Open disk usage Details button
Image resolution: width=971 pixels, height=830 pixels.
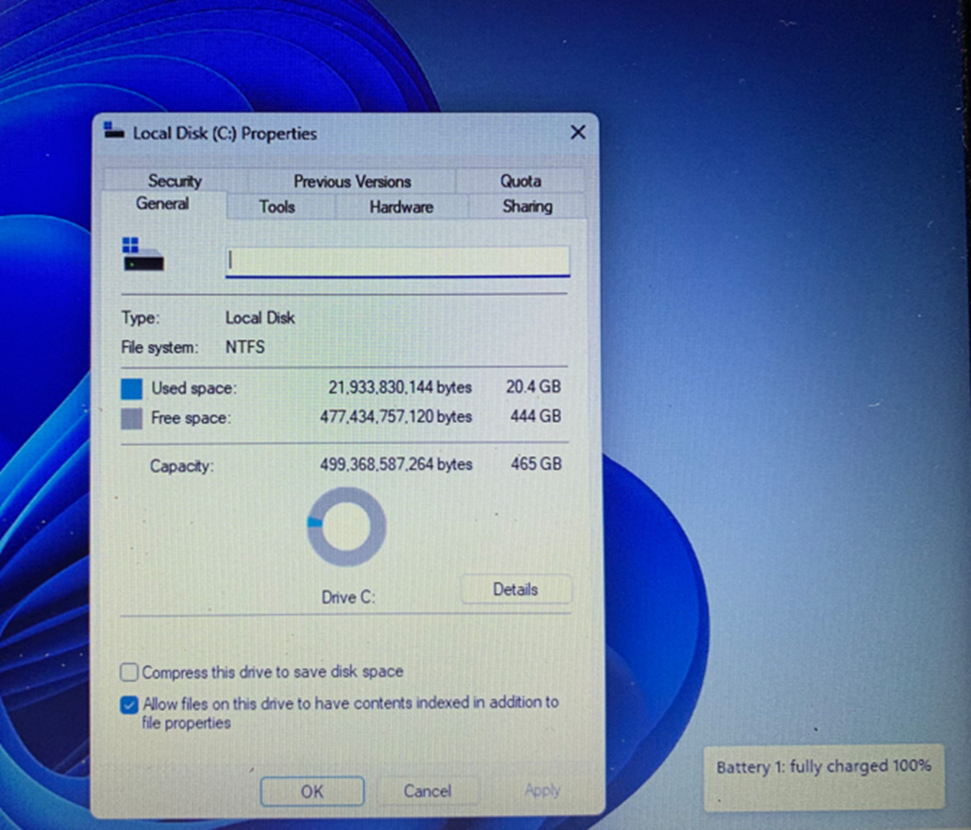(x=516, y=589)
